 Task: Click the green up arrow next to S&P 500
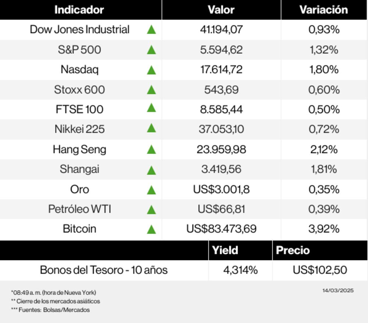(151, 50)
